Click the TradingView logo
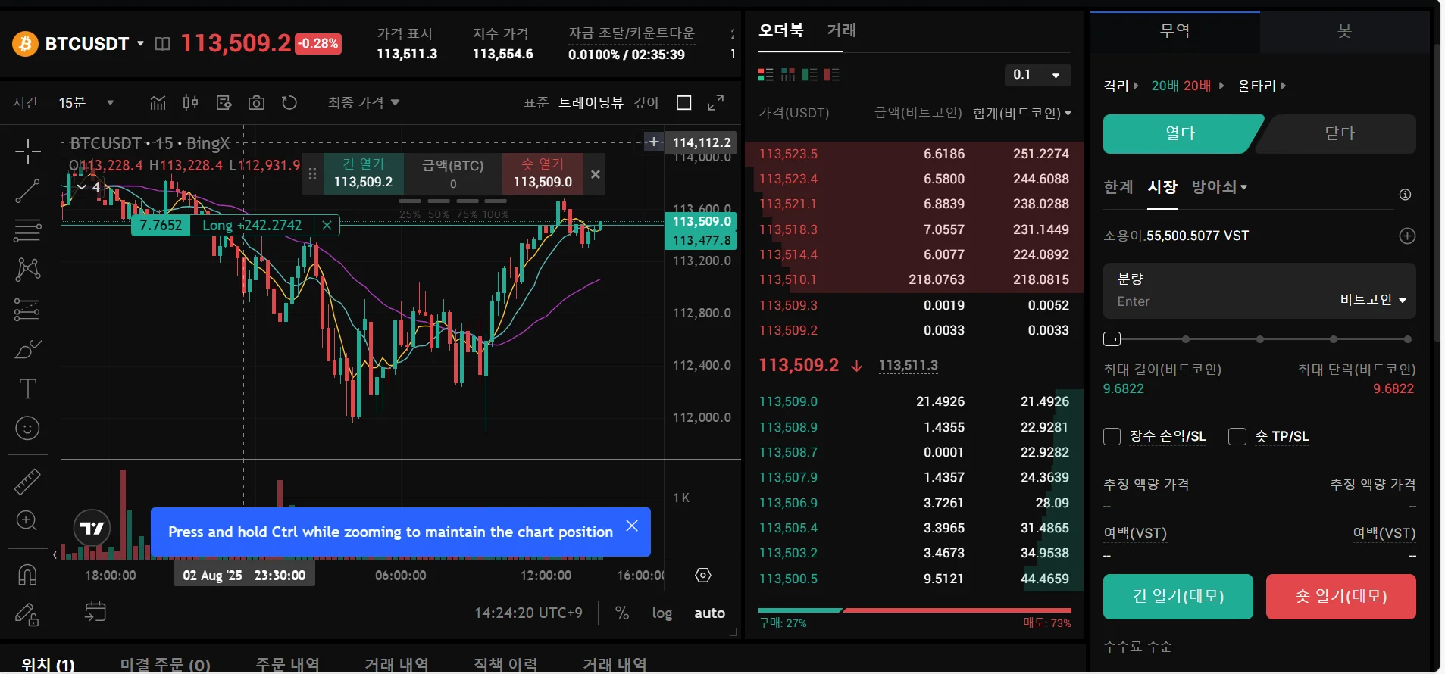 [x=92, y=528]
